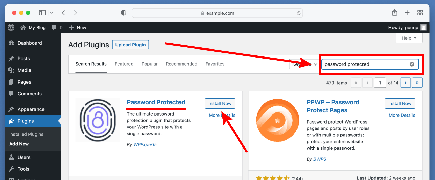Image resolution: width=435 pixels, height=180 pixels.
Task: Open Password Protected plugin thumbnail
Action: coord(98,120)
